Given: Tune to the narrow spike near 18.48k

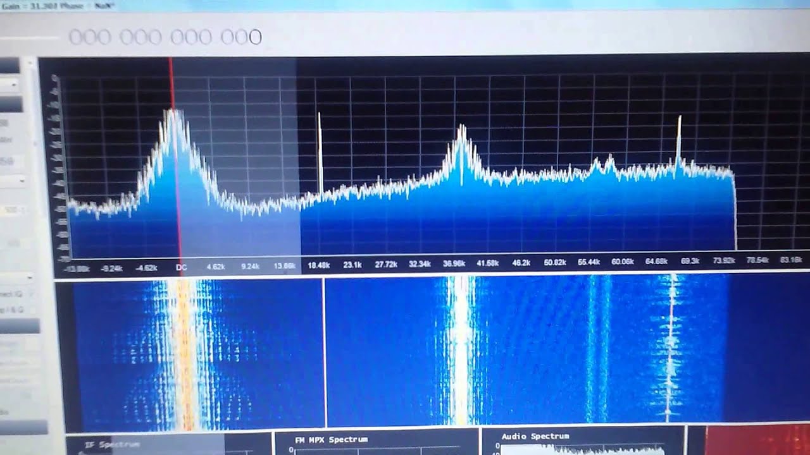Looking at the screenshot, I should click(320, 152).
